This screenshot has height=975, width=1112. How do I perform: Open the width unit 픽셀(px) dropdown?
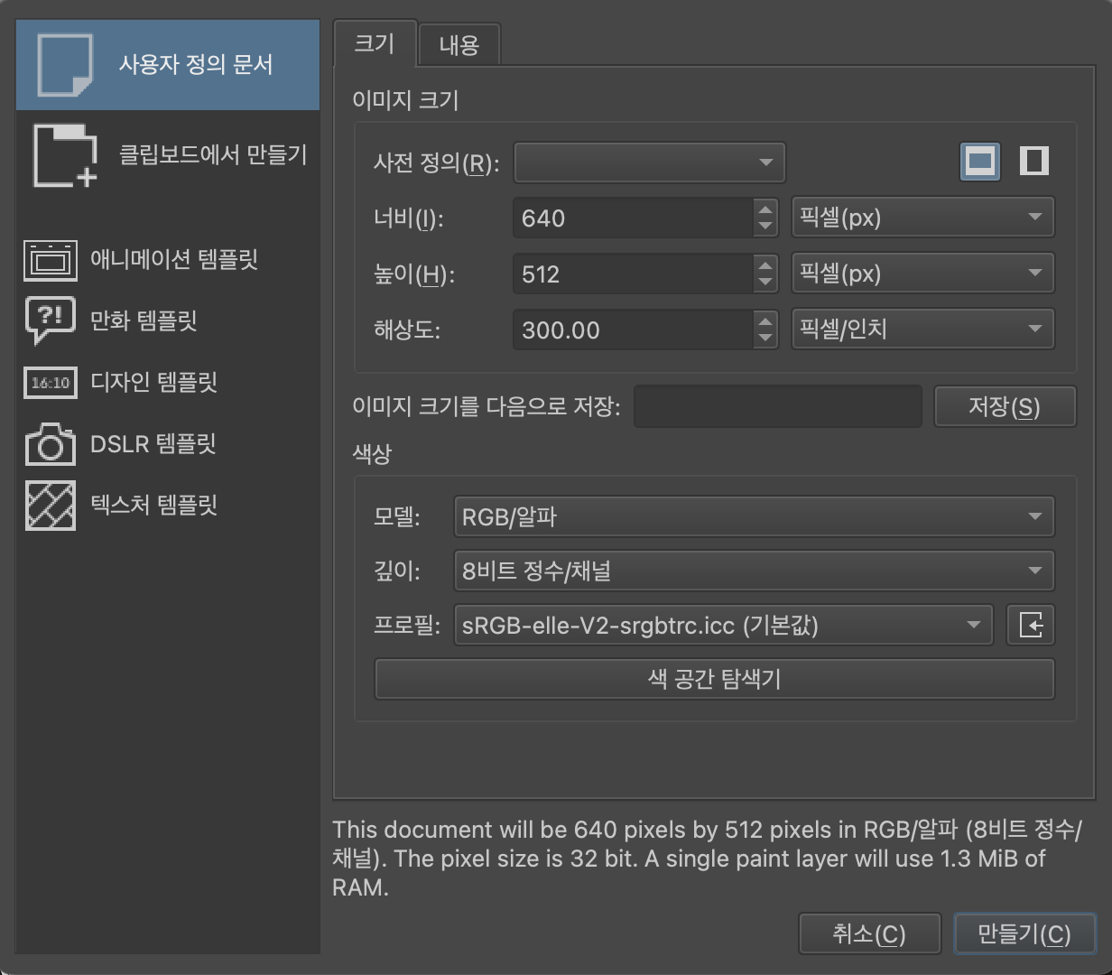pos(922,218)
